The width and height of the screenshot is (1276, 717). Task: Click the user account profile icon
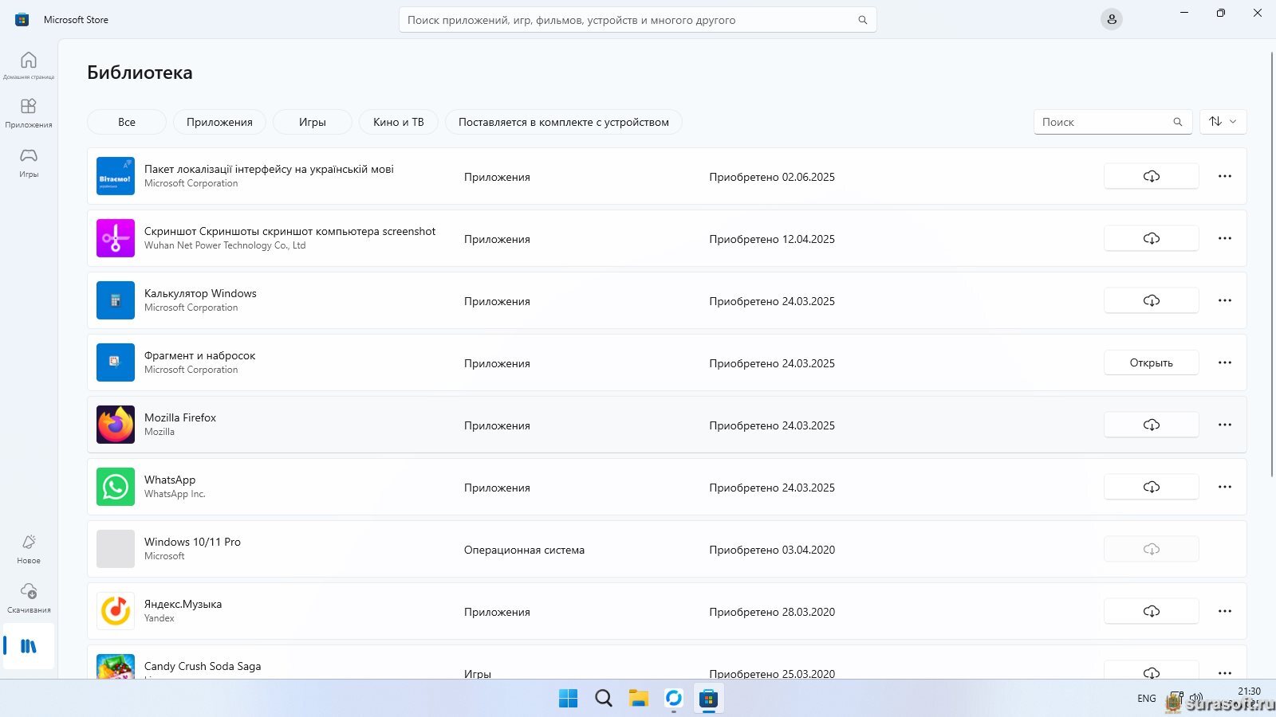(1111, 20)
